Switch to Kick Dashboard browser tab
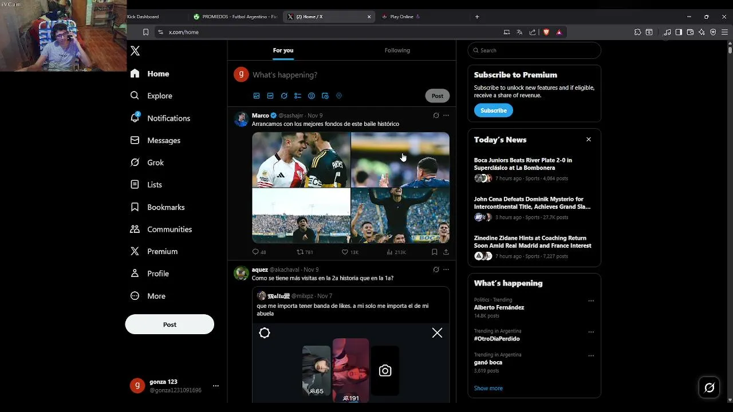Screen dimensions: 733x412 point(156,17)
